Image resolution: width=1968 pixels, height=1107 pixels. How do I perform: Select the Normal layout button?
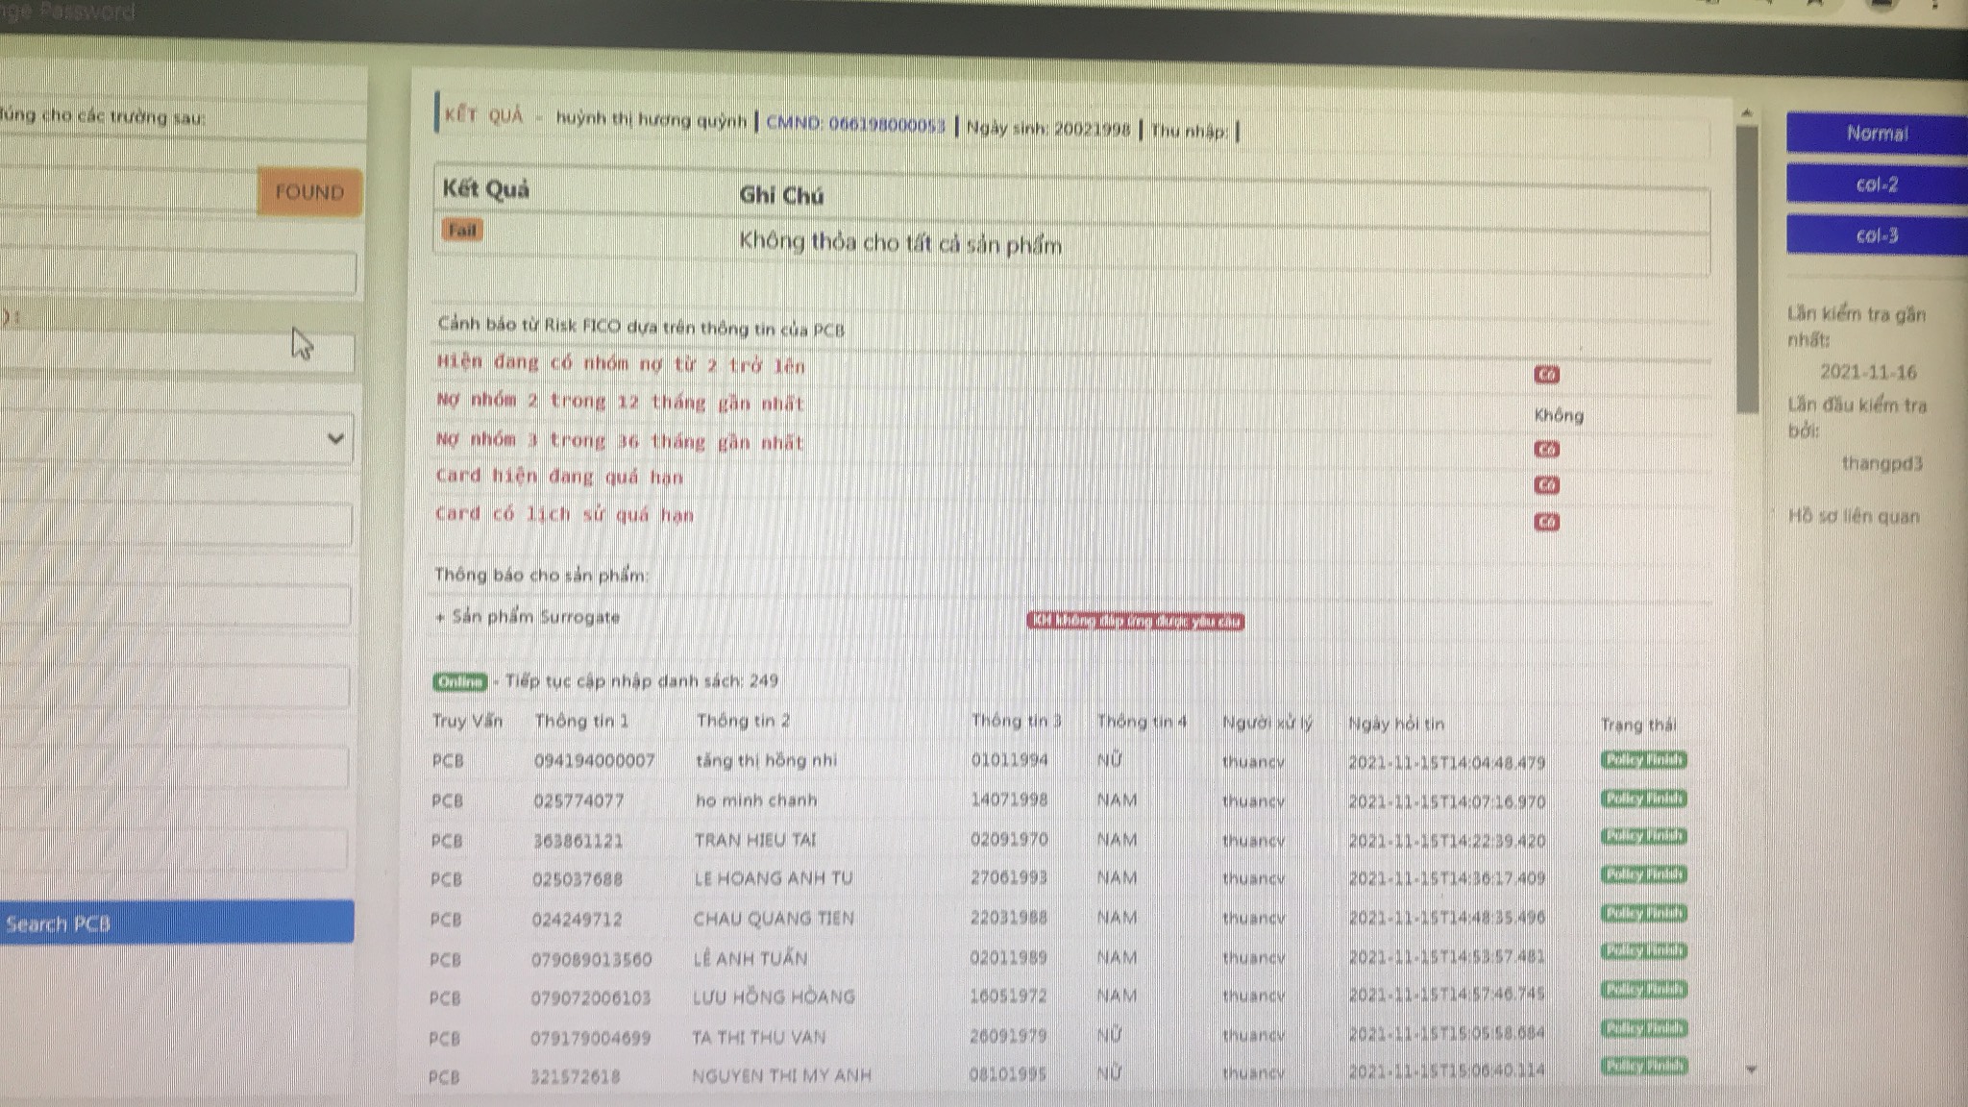1876,134
